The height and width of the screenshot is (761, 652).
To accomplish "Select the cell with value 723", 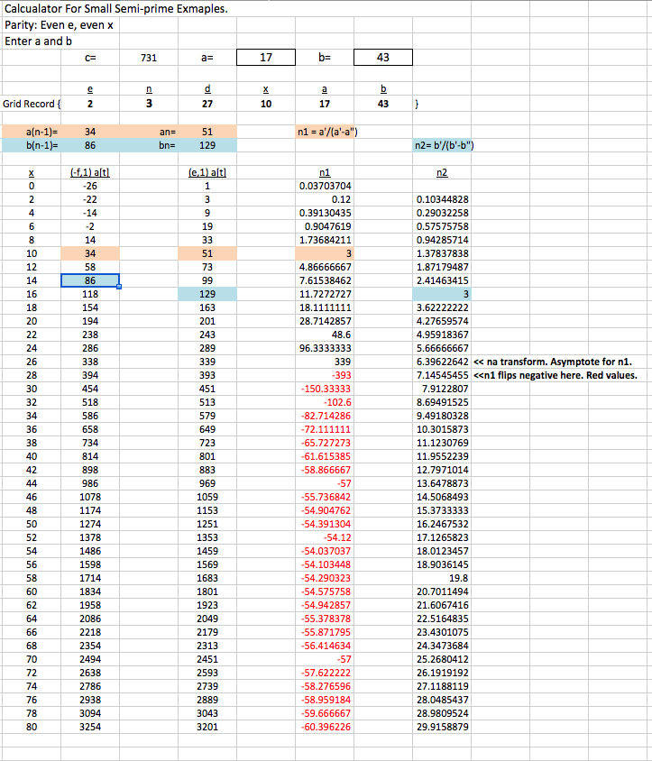I will pyautogui.click(x=207, y=443).
